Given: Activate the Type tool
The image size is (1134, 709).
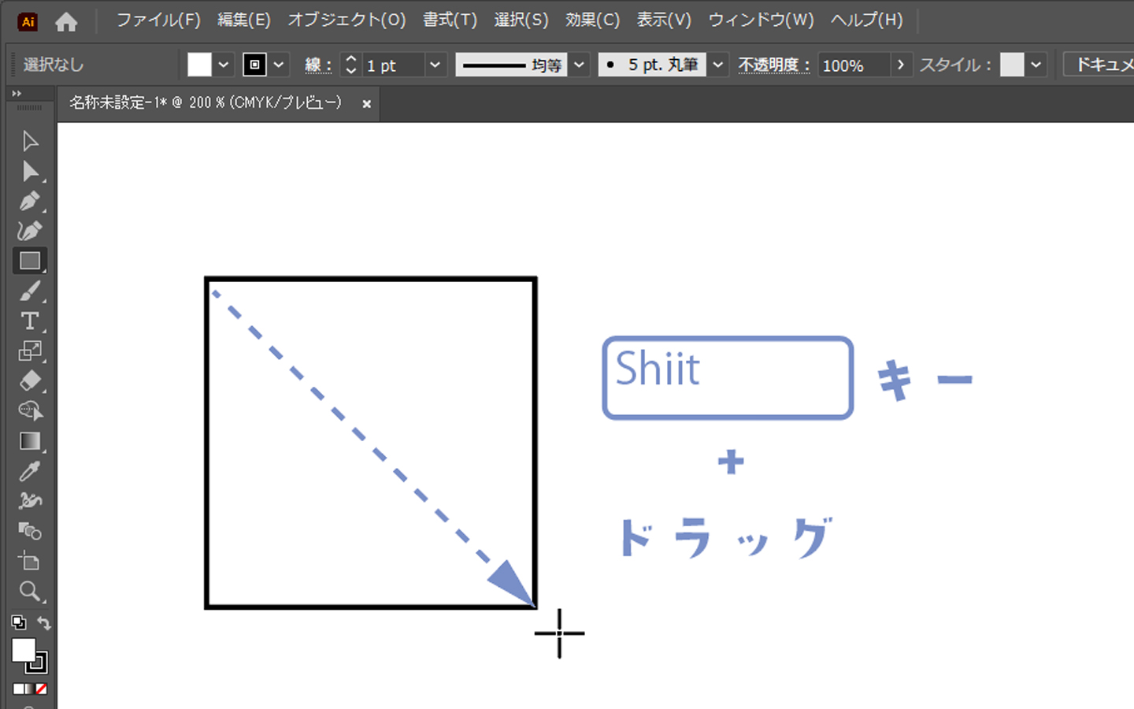Looking at the screenshot, I should pos(30,321).
